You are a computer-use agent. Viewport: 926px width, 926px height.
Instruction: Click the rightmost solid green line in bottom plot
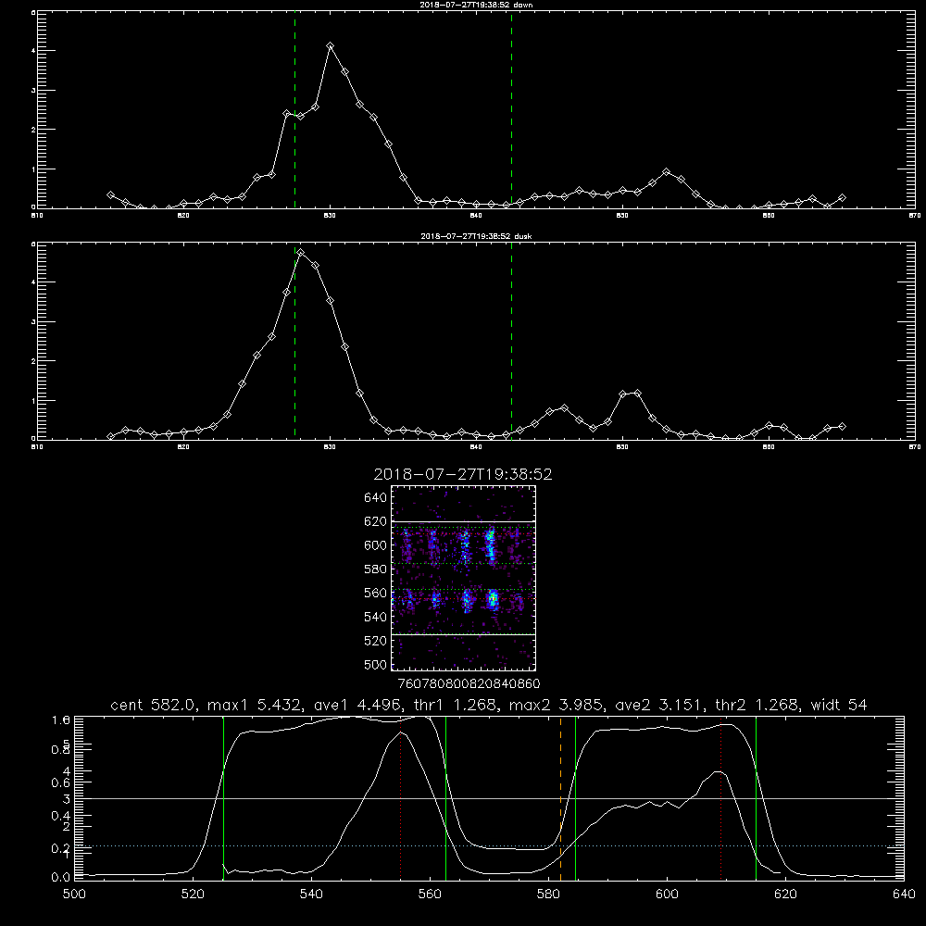[x=756, y=797]
